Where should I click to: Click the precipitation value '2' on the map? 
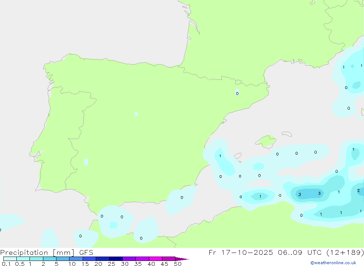point(359,191)
